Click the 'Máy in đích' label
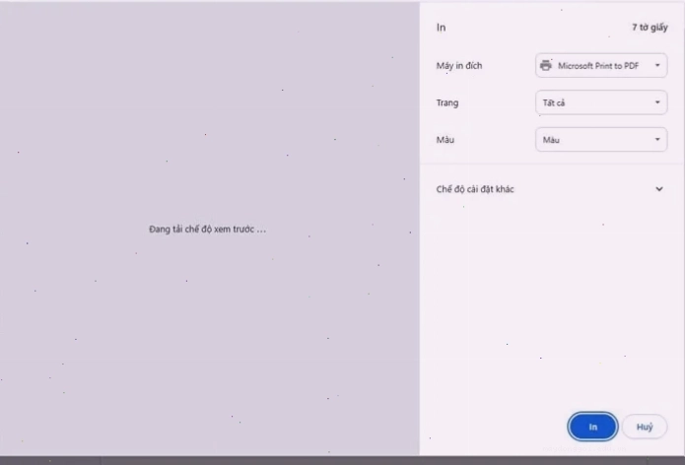The height and width of the screenshot is (465, 685). click(x=459, y=66)
